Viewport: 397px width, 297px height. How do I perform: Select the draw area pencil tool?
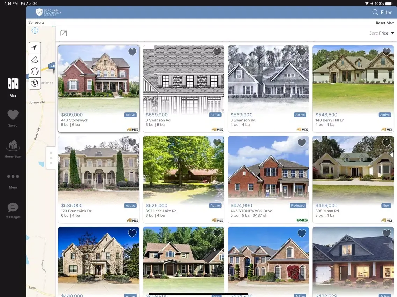pyautogui.click(x=35, y=59)
